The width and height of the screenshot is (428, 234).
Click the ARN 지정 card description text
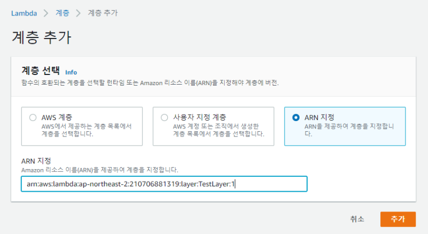pyautogui.click(x=349, y=130)
